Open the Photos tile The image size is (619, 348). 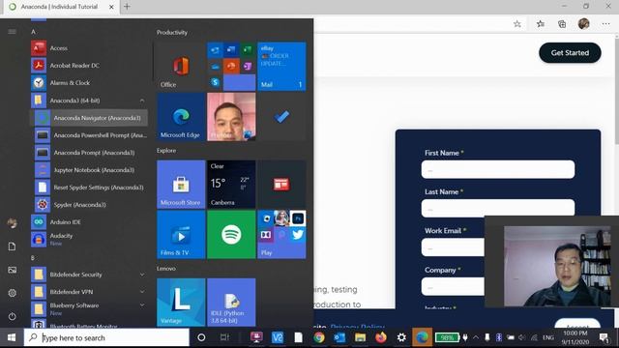point(231,117)
